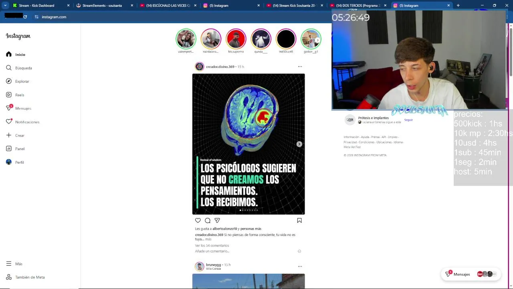Viewport: 513px width, 289px height.
Task: Advance to next carousel slide arrow
Action: coord(299,144)
